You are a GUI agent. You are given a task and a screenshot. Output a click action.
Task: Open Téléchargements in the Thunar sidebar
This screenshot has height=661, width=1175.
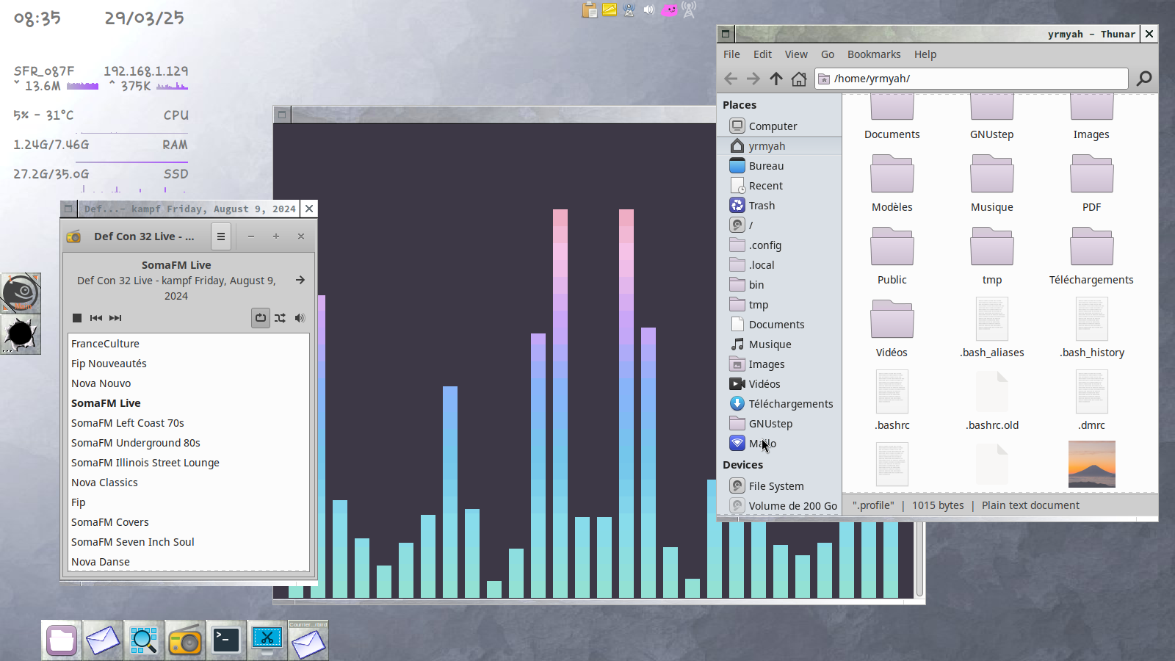[790, 404]
